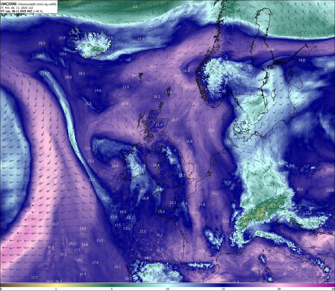Click the 21.3 map value

click(x=100, y=240)
